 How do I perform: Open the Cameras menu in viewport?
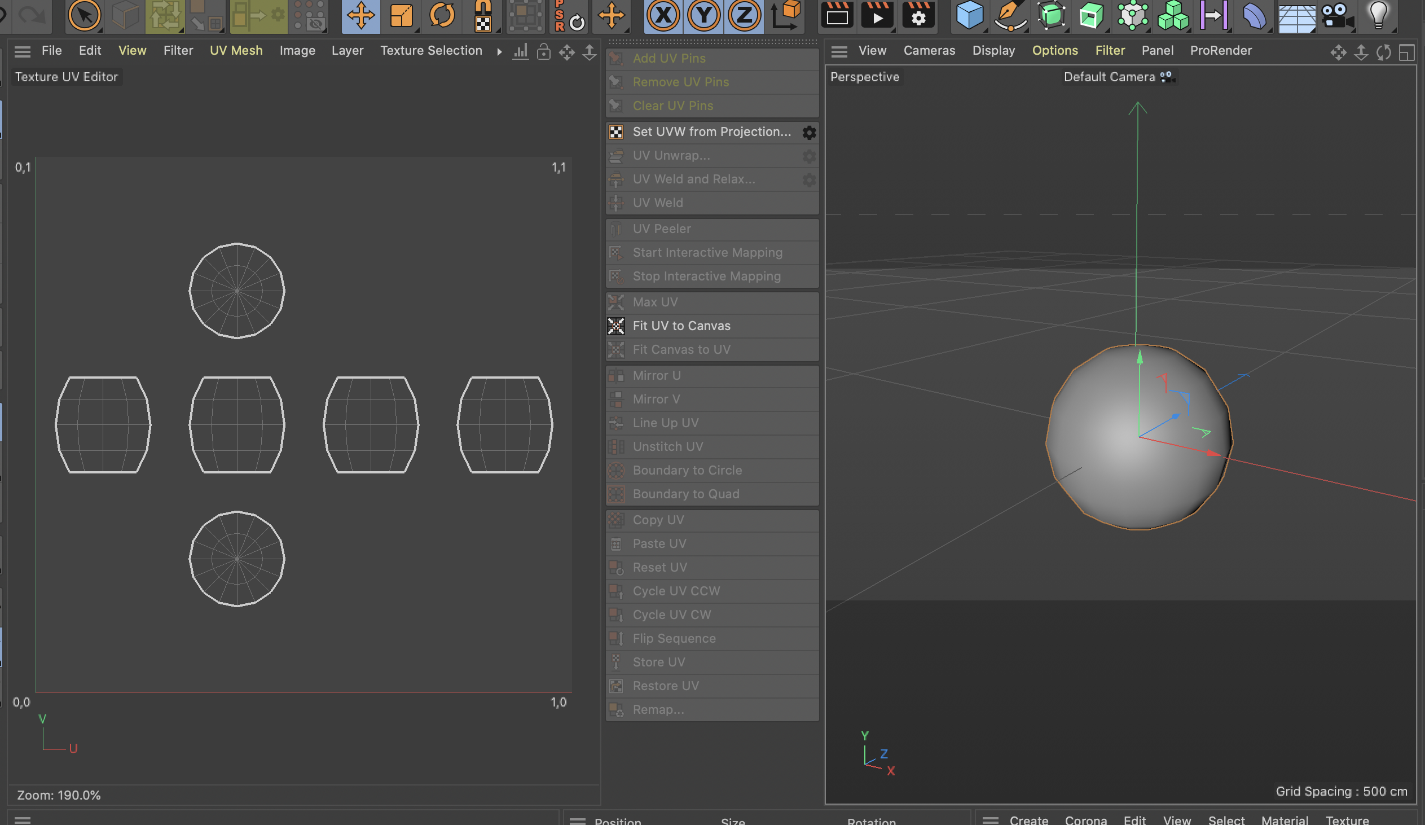click(929, 50)
